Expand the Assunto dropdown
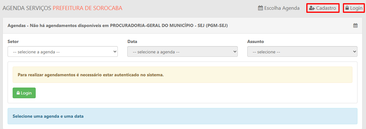Viewport: 366px width, 129px height. tap(302, 52)
